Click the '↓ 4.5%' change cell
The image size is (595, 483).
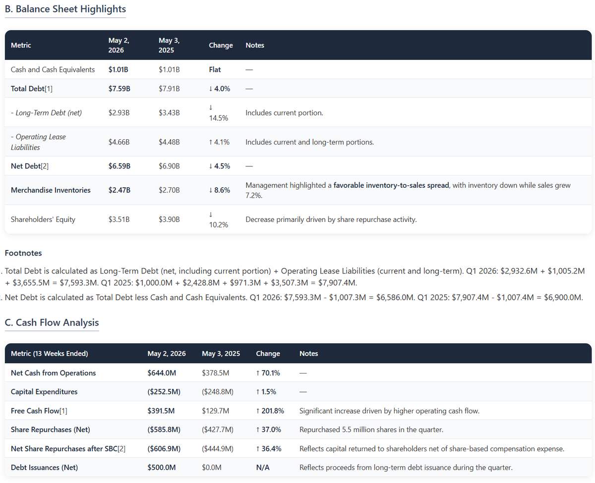click(219, 166)
